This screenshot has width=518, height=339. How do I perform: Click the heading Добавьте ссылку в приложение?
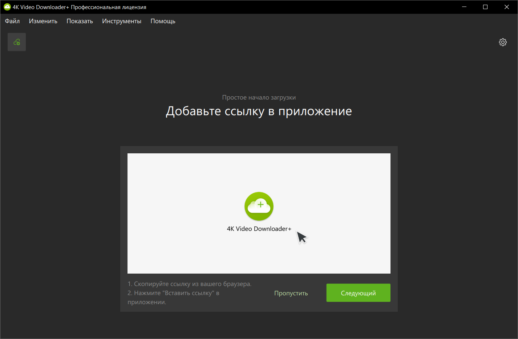(259, 111)
